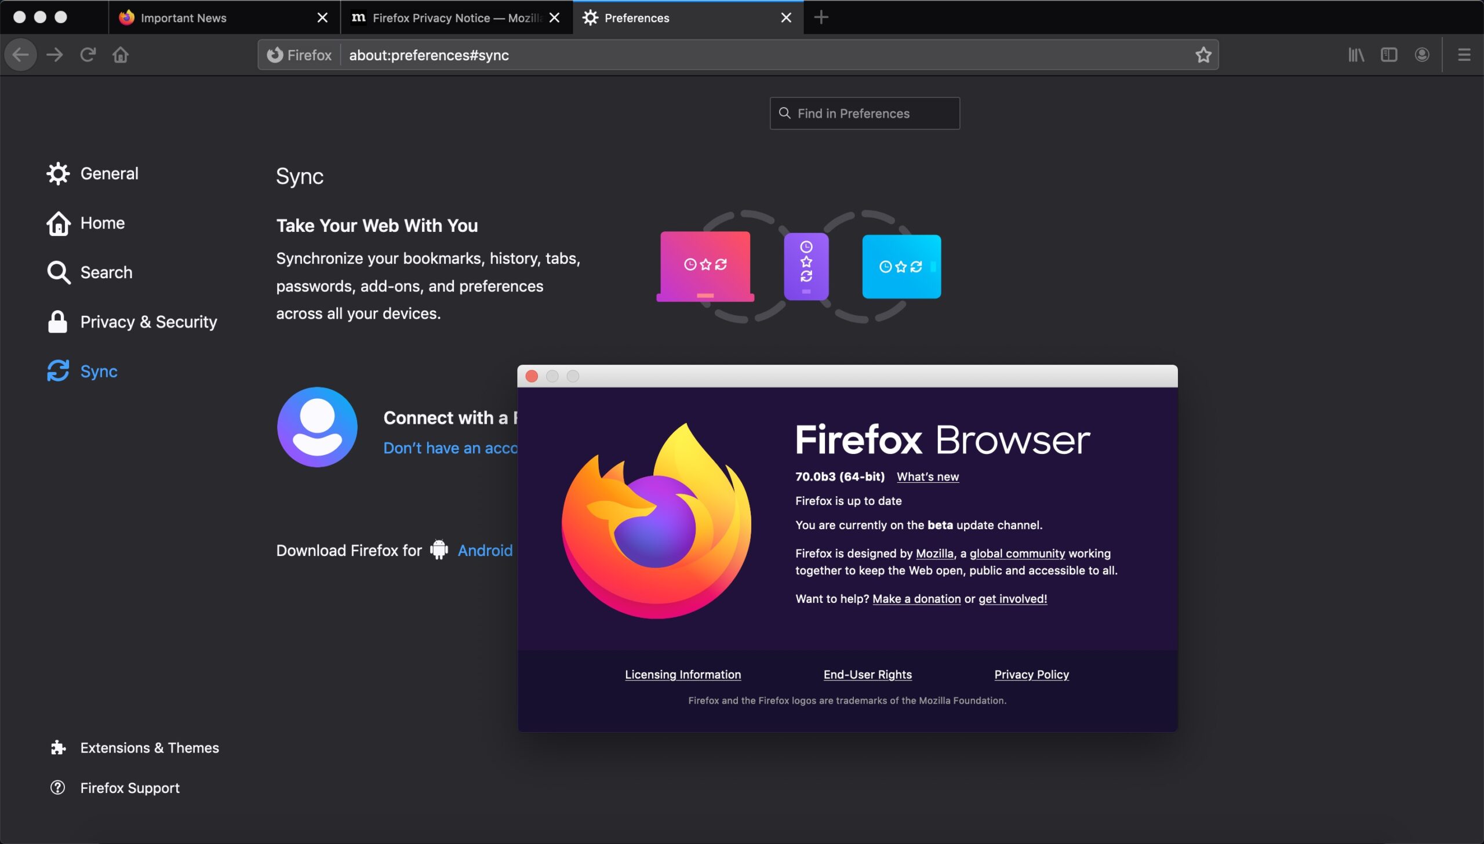Click the forward navigation arrow

[54, 55]
